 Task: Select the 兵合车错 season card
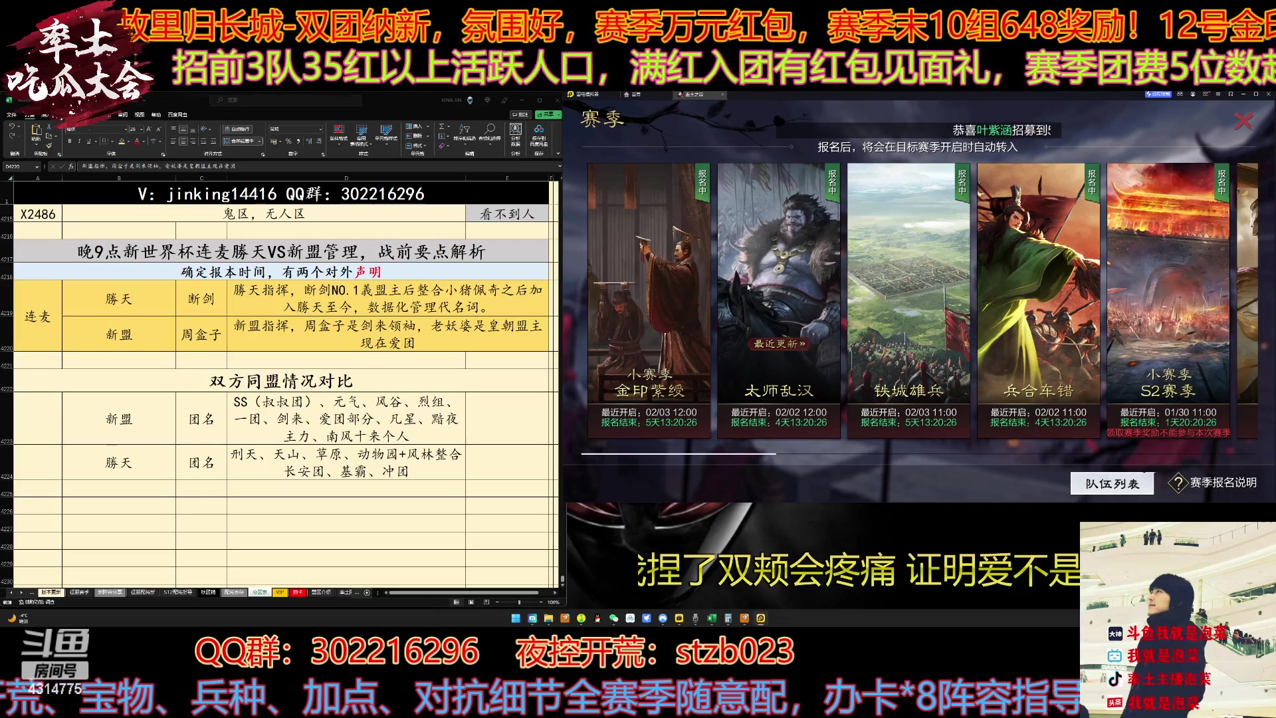[1038, 300]
